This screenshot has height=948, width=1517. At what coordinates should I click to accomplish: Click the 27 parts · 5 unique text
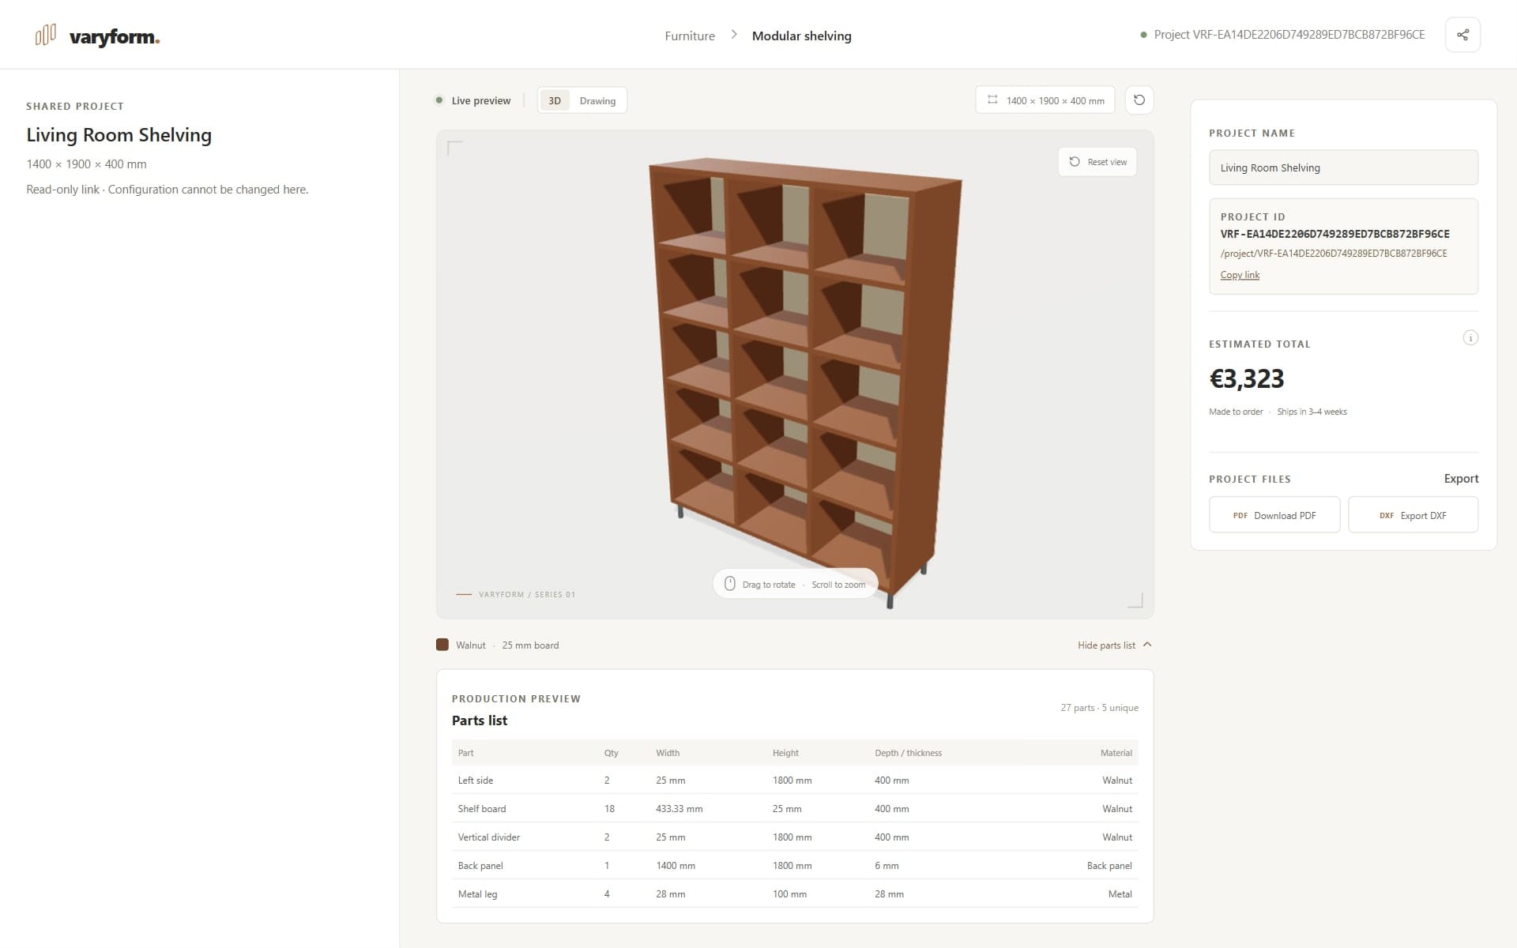click(1099, 708)
